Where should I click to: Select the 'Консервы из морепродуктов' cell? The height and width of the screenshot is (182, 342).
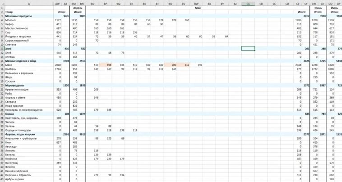pyautogui.click(x=29, y=110)
